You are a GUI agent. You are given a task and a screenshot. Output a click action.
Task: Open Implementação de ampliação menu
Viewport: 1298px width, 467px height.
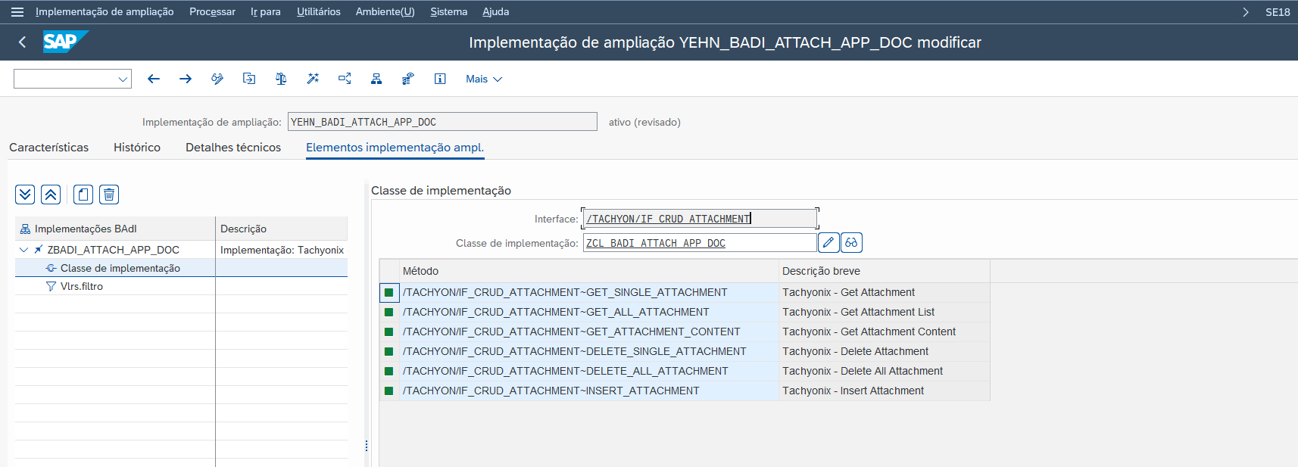[x=105, y=11]
